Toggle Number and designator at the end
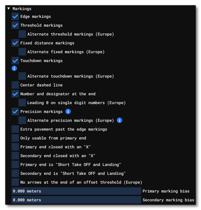Viewport: 201px width, 210px height. coord(15,94)
